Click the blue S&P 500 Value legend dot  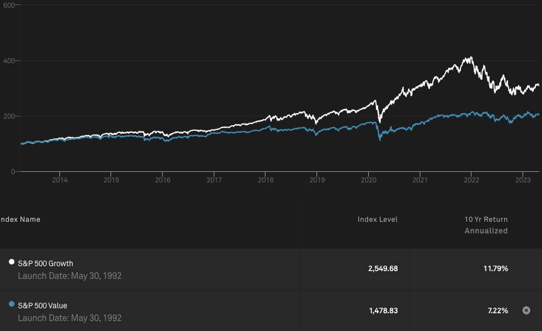pyautogui.click(x=12, y=304)
